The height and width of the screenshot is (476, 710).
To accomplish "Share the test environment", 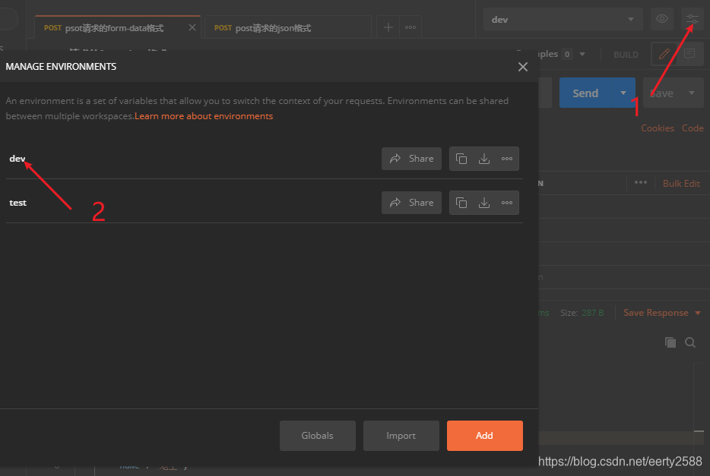I will [411, 203].
